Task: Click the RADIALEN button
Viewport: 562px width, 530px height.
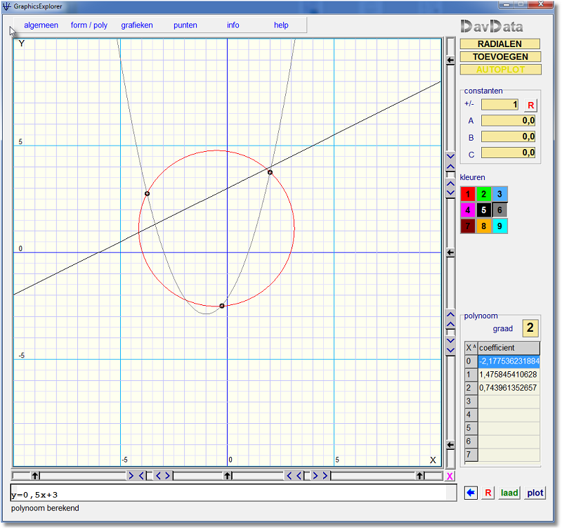Action: [500, 44]
